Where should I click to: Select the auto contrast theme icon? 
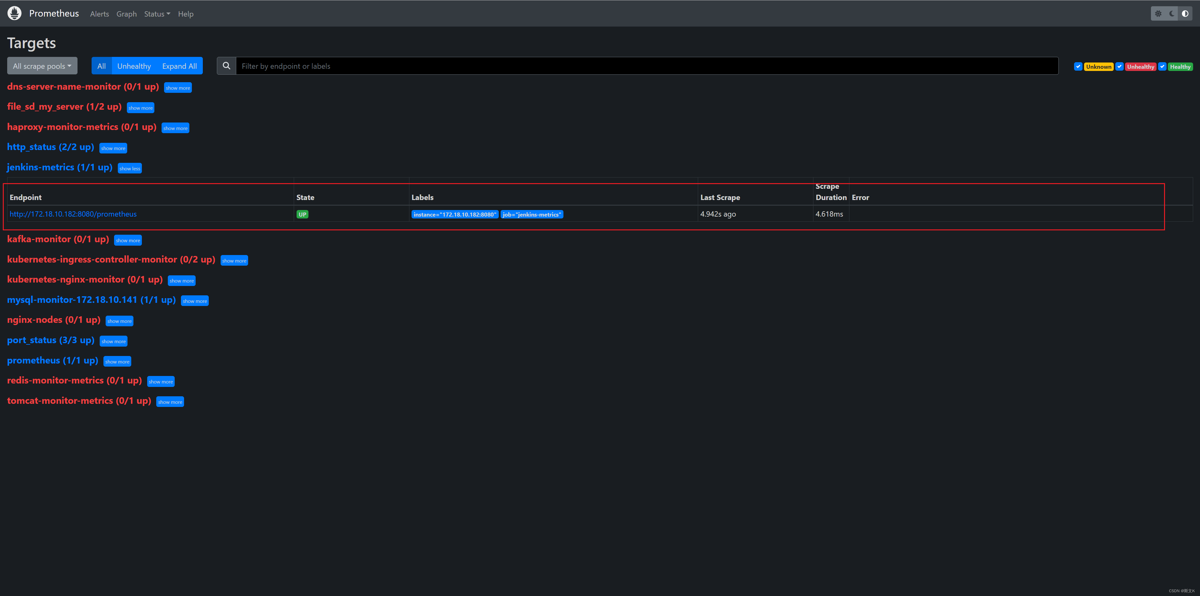tap(1185, 13)
